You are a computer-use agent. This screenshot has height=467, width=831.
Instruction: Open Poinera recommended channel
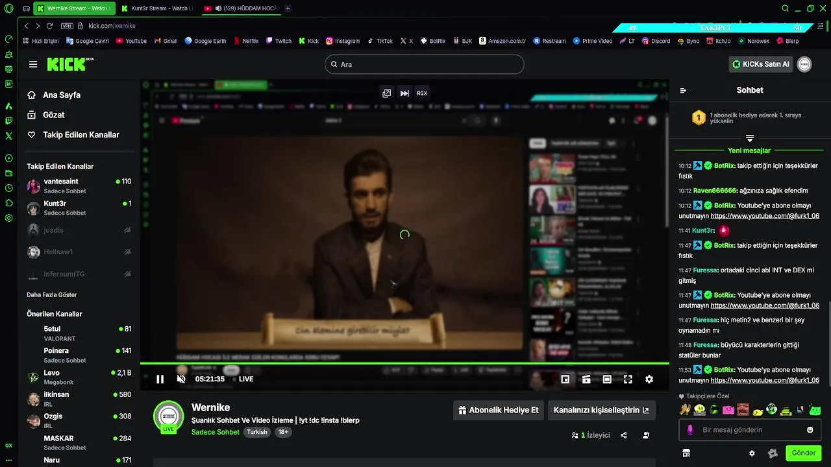[x=79, y=355]
